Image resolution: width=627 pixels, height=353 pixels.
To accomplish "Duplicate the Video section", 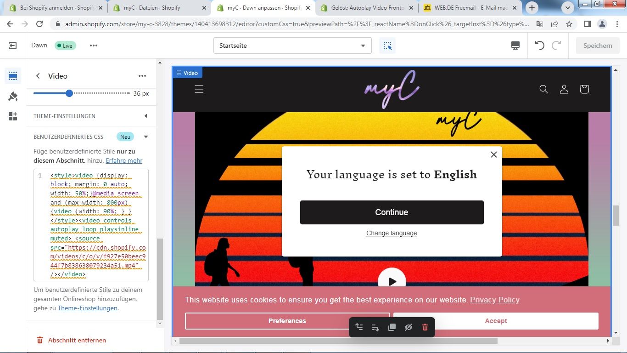I will pyautogui.click(x=392, y=327).
